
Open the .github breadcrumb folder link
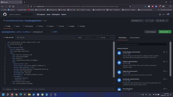(19, 32)
